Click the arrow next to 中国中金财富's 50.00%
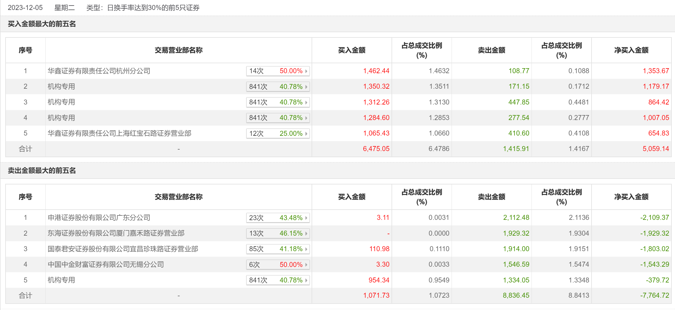 tap(306, 265)
